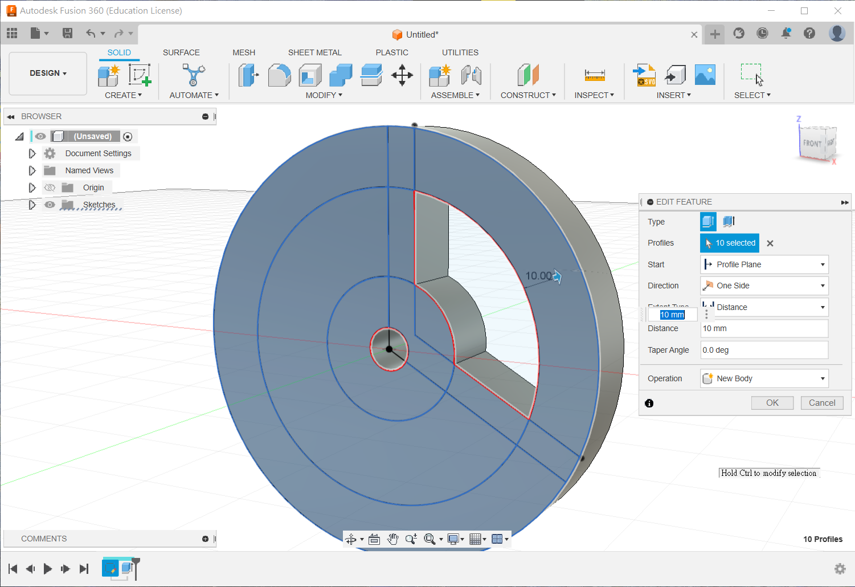The width and height of the screenshot is (855, 587).
Task: Click Cancel in Edit Feature dialog
Action: pyautogui.click(x=821, y=403)
